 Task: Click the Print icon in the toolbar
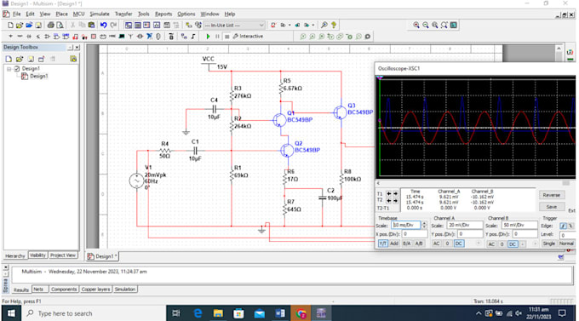[x=50, y=26]
